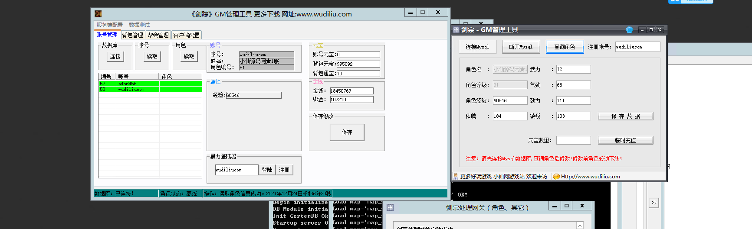
Task: Click the 敏锐 field showing 103
Action: (573, 116)
